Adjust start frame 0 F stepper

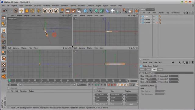(18, 85)
